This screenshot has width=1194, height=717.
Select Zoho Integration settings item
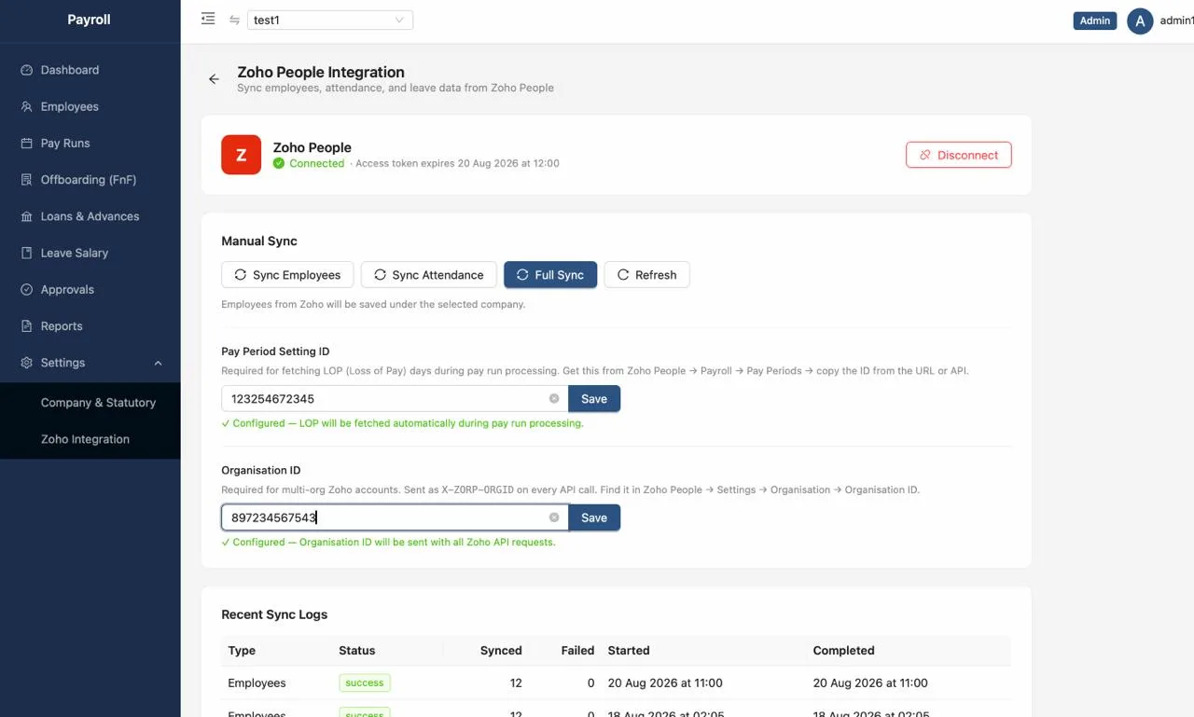tap(85, 439)
